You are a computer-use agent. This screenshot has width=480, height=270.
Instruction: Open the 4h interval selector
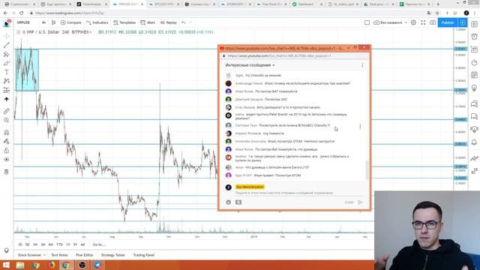tap(43, 22)
